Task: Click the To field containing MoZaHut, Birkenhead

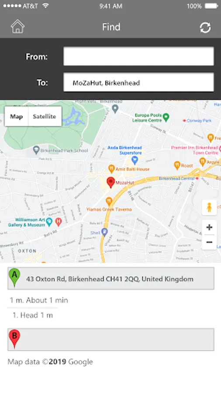Action: click(138, 83)
